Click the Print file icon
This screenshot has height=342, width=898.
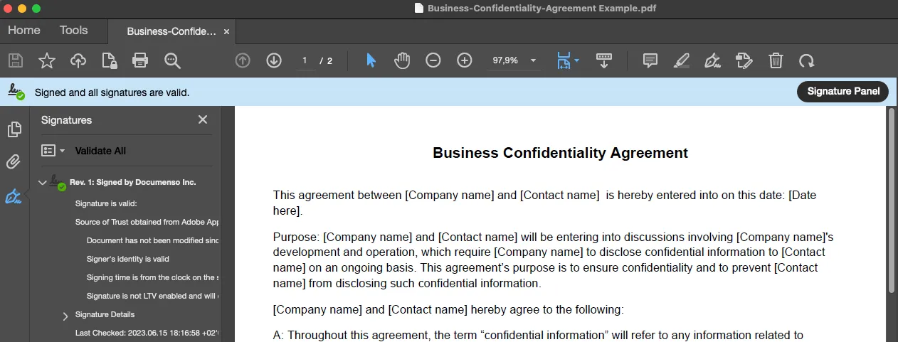click(x=140, y=60)
